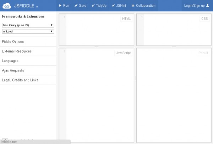Image resolution: width=213 pixels, height=144 pixels.
Task: Click the HTML panel label
Action: click(x=126, y=18)
